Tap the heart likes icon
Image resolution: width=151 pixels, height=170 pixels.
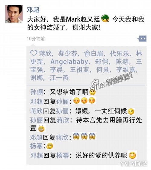[34, 53]
